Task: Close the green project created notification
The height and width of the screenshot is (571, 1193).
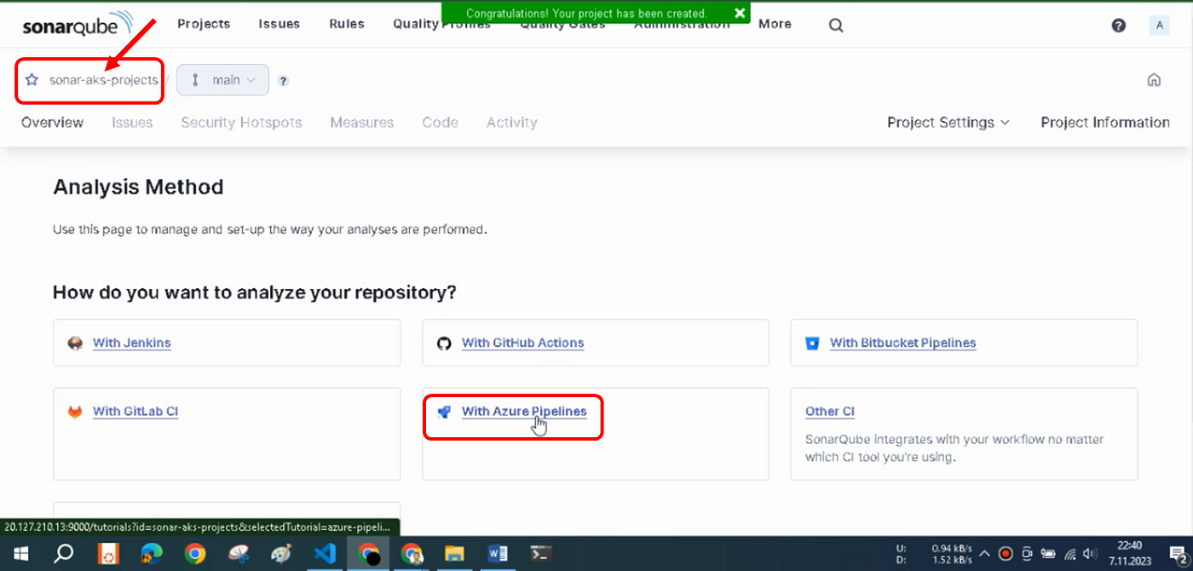Action: coord(740,14)
